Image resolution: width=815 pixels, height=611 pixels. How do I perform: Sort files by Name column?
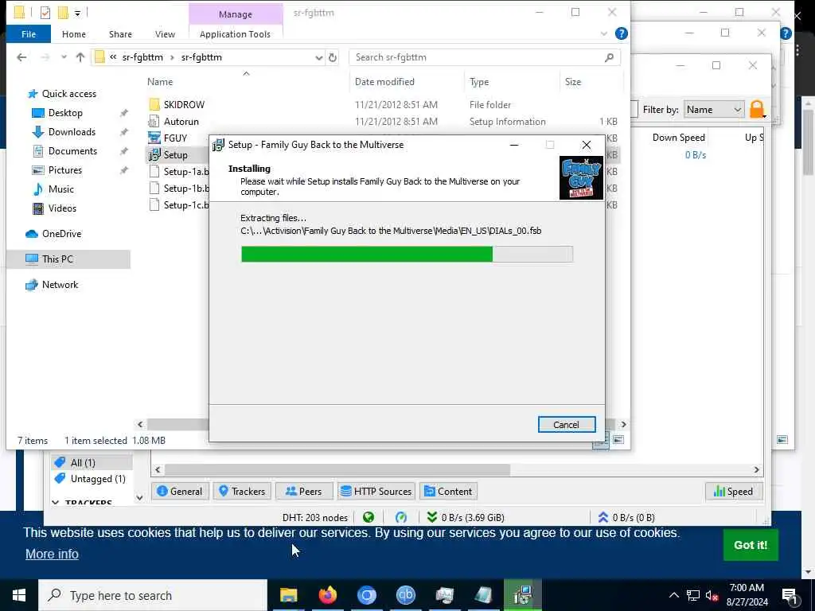(x=159, y=82)
